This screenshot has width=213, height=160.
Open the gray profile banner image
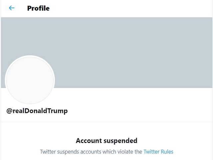click(133, 50)
